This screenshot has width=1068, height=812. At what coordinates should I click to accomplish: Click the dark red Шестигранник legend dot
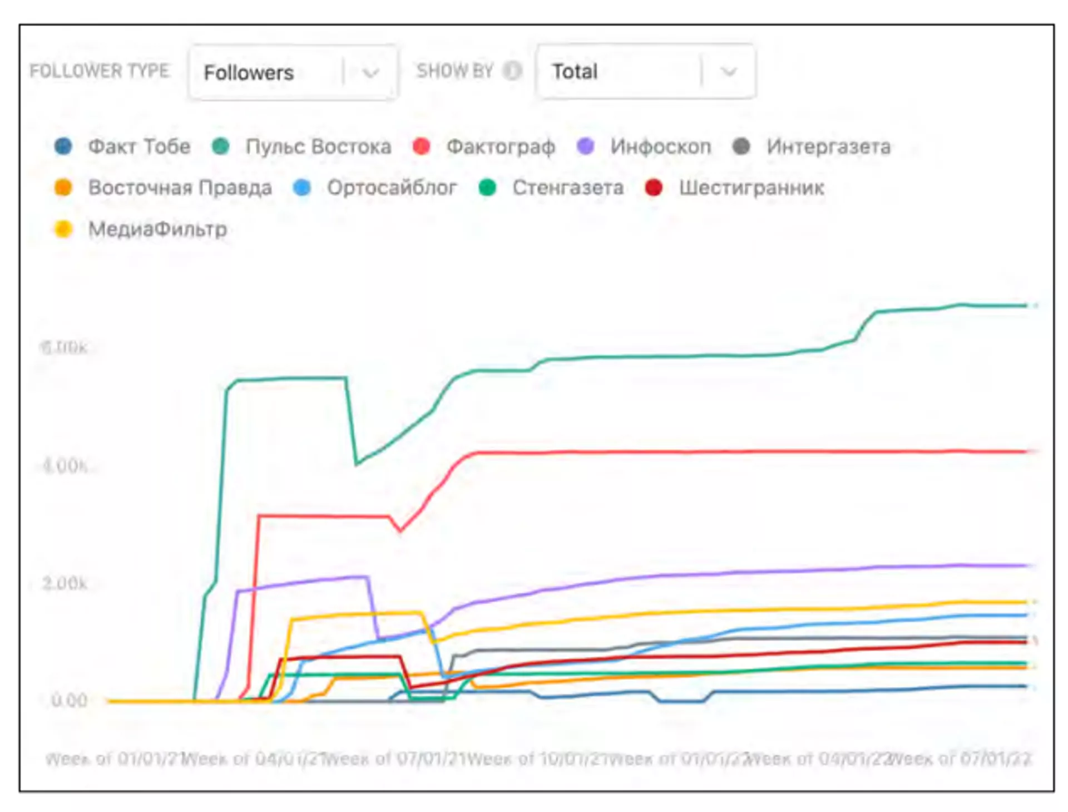tap(654, 188)
